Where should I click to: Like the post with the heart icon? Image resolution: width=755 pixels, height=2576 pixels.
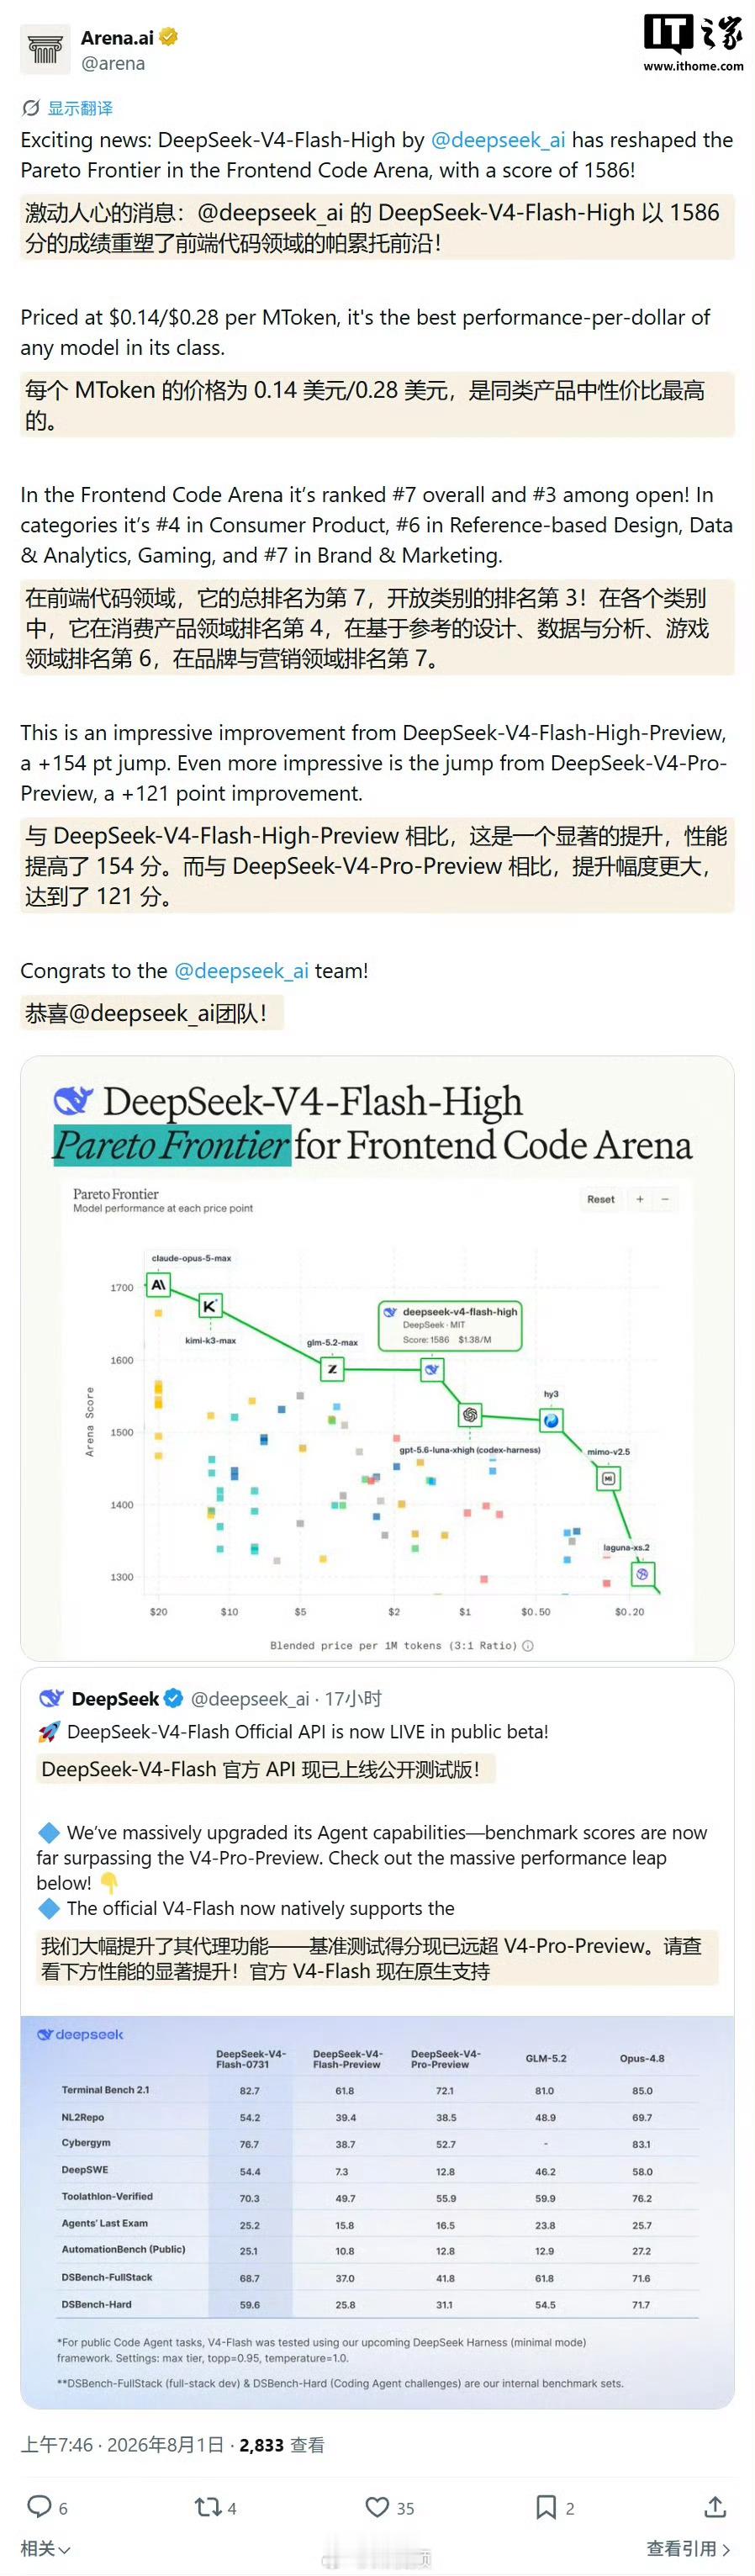pyautogui.click(x=377, y=2506)
